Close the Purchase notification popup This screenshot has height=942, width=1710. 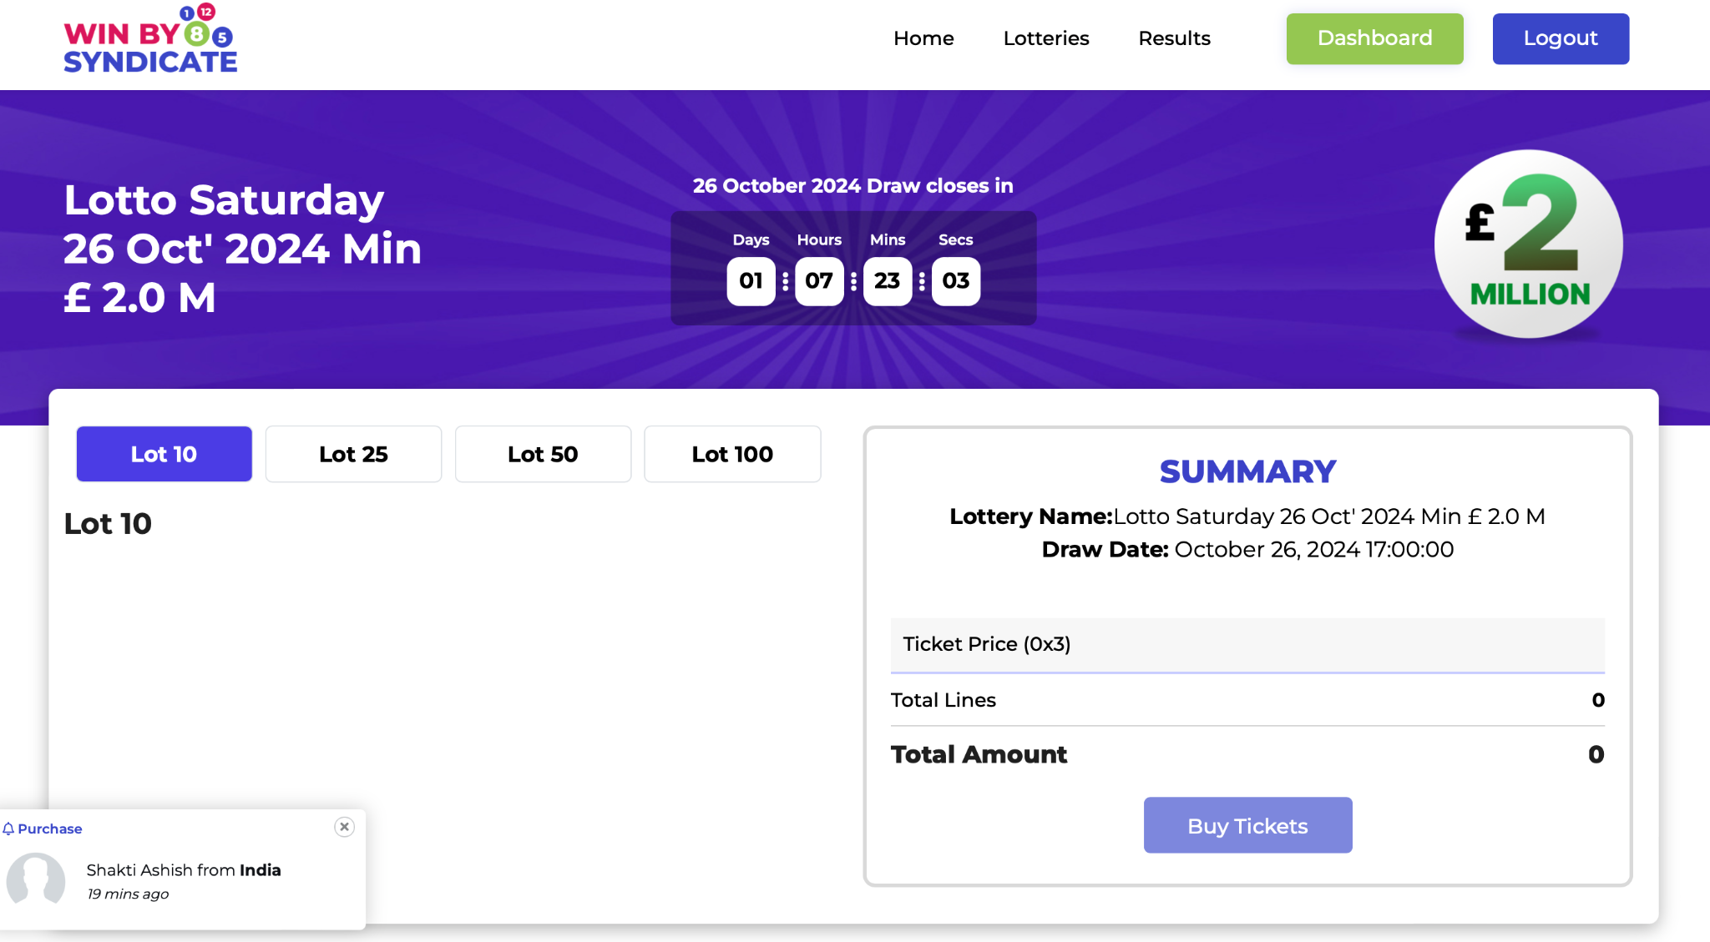(344, 827)
